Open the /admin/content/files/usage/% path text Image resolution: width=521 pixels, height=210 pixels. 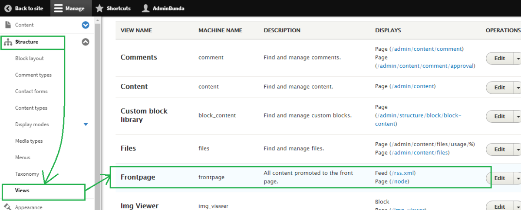(x=432, y=144)
